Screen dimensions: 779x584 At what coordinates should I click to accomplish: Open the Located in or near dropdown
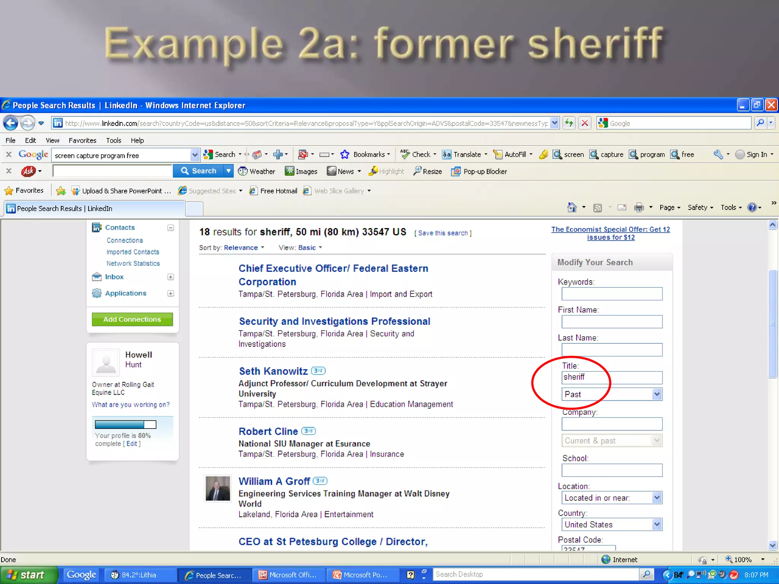click(612, 498)
